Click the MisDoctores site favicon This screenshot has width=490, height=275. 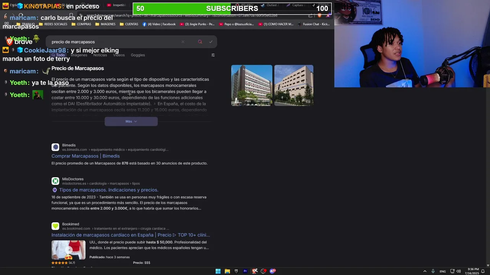55,181
